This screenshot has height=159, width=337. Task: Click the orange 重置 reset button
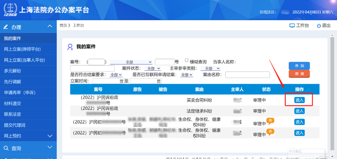coord(299,73)
